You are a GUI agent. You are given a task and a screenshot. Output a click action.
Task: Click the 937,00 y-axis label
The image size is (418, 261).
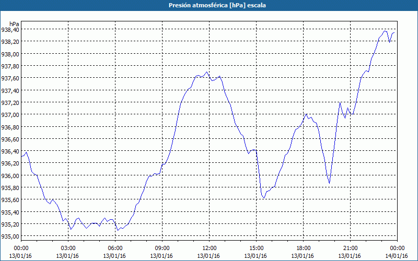click(x=10, y=114)
